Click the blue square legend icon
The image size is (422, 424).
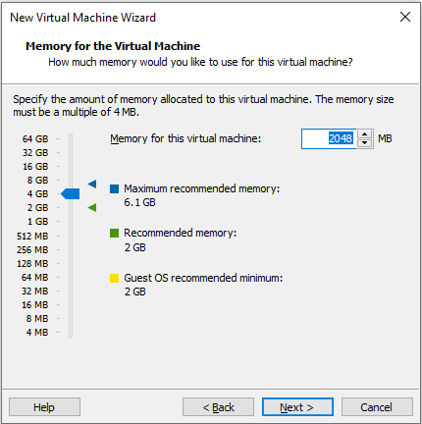pyautogui.click(x=114, y=188)
